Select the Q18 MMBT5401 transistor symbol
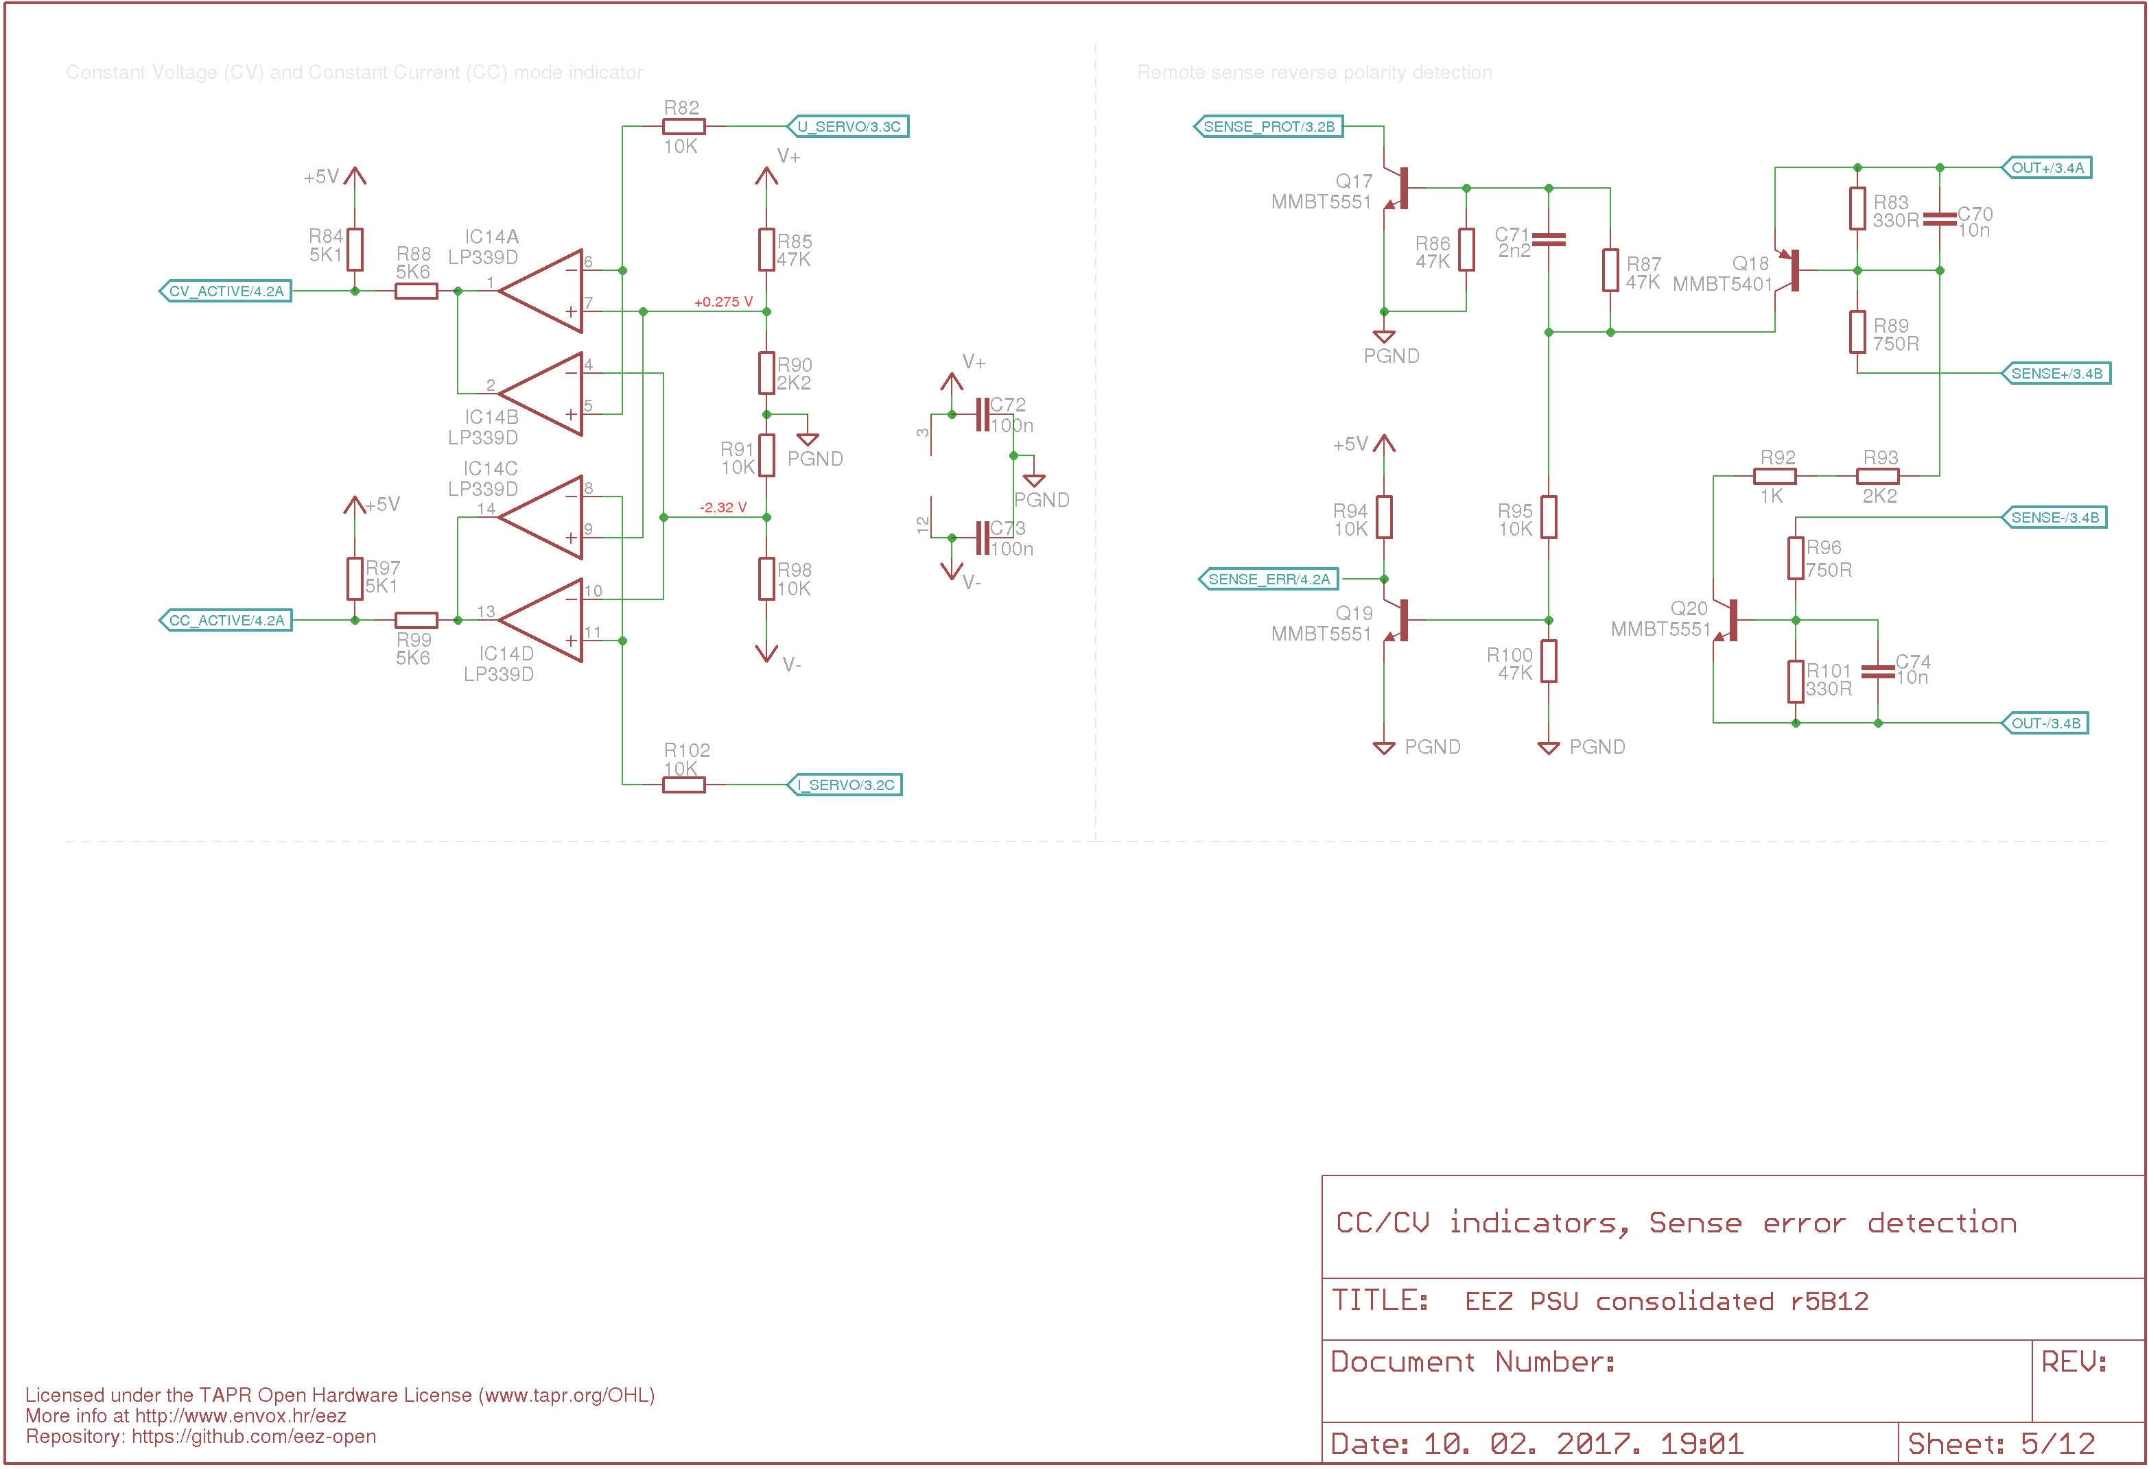The width and height of the screenshot is (2149, 1469). click(x=1788, y=270)
